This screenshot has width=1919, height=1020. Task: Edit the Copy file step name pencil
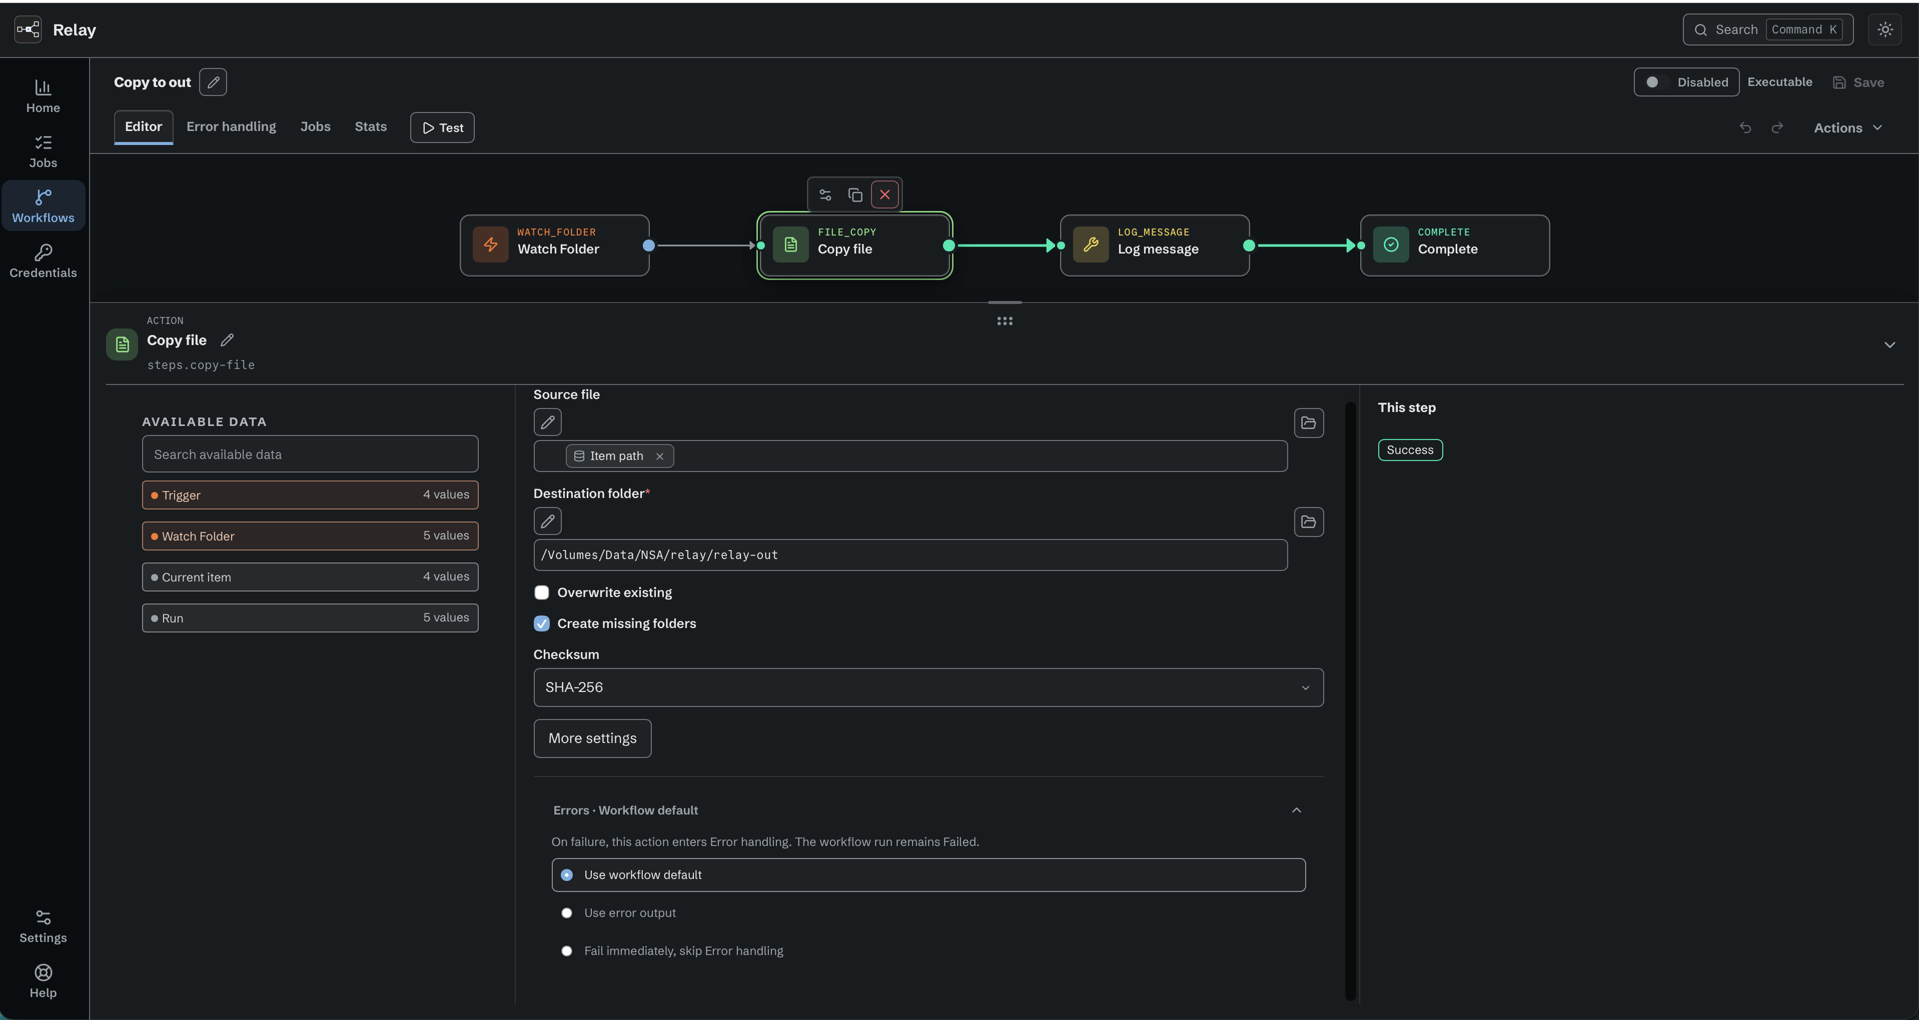227,339
